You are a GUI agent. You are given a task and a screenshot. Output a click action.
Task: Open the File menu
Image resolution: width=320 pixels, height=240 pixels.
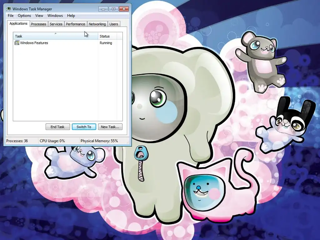[x=11, y=16]
